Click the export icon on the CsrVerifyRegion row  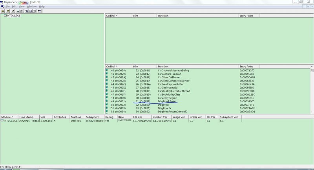click(x=106, y=98)
